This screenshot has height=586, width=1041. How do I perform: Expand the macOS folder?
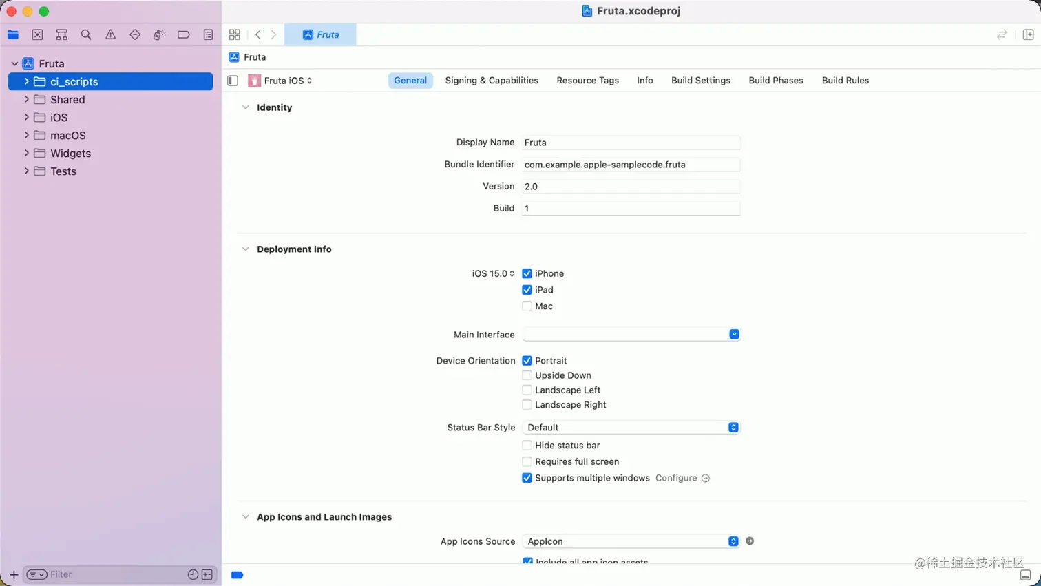tap(26, 135)
